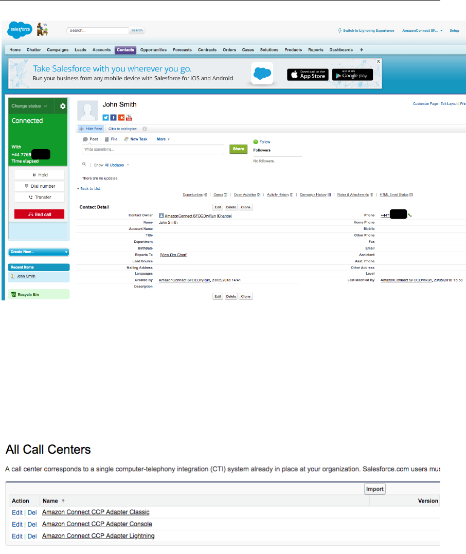Click the global Search input field
This screenshot has width=466, height=554.
98,30
